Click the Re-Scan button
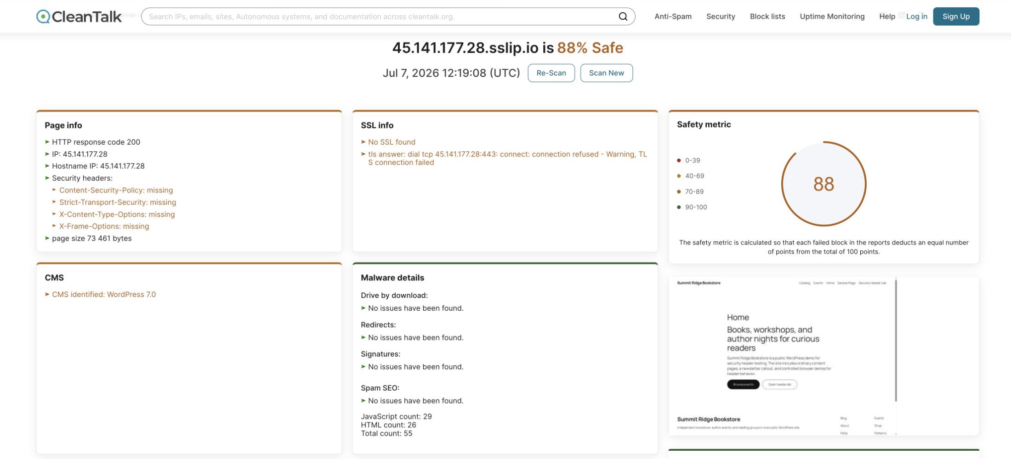The width and height of the screenshot is (1011, 459). click(551, 73)
